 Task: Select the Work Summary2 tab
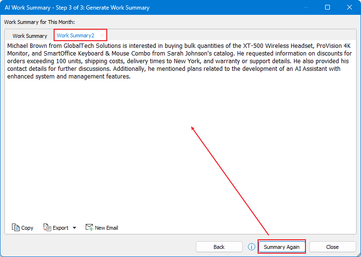click(76, 35)
